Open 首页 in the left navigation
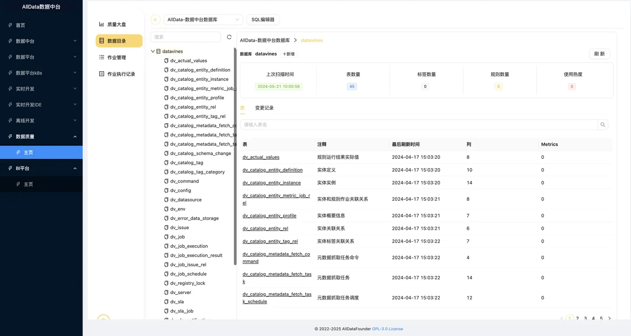This screenshot has width=631, height=336. 41,25
